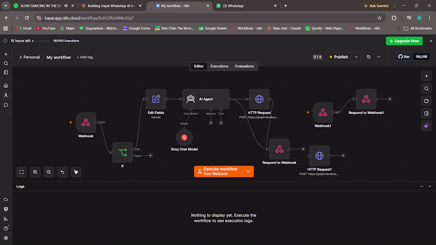
Task: Click the My workflow name field
Action: pyautogui.click(x=59, y=57)
